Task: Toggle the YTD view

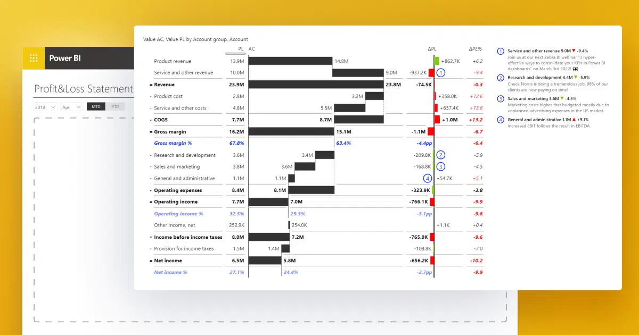Action: [x=115, y=106]
